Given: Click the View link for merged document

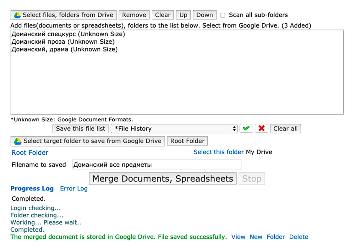Looking at the screenshot, I should [x=238, y=237].
